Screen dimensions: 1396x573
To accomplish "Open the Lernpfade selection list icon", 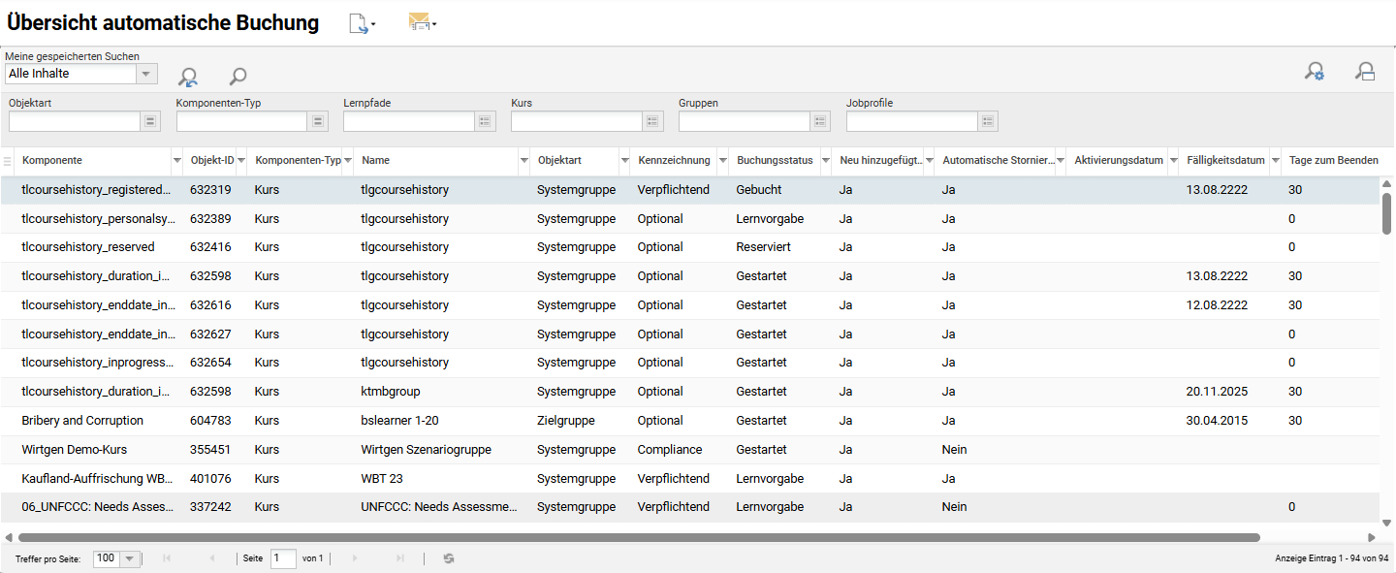I will pyautogui.click(x=486, y=121).
